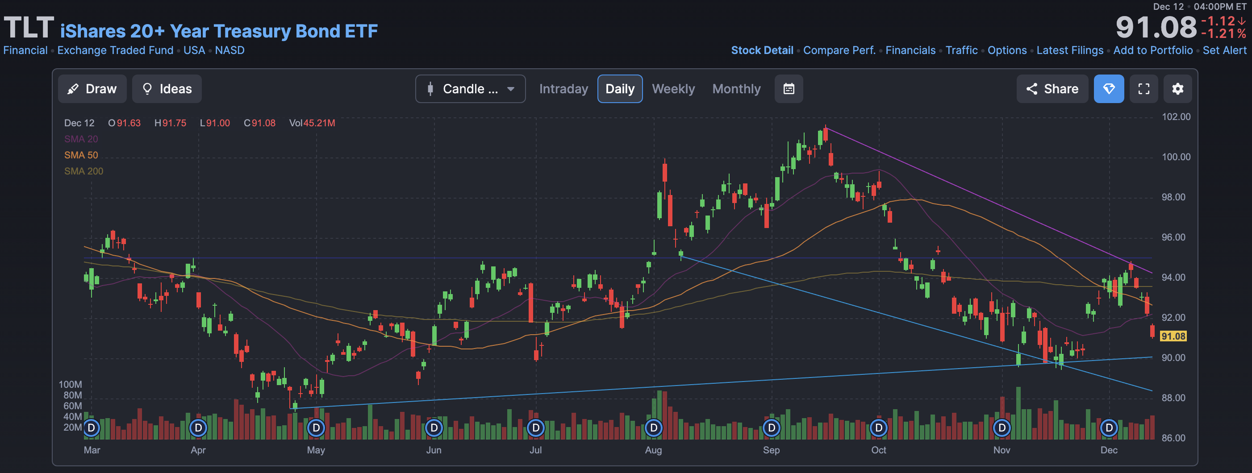Switch to Intraday timeframe
This screenshot has height=473, width=1252.
(563, 89)
